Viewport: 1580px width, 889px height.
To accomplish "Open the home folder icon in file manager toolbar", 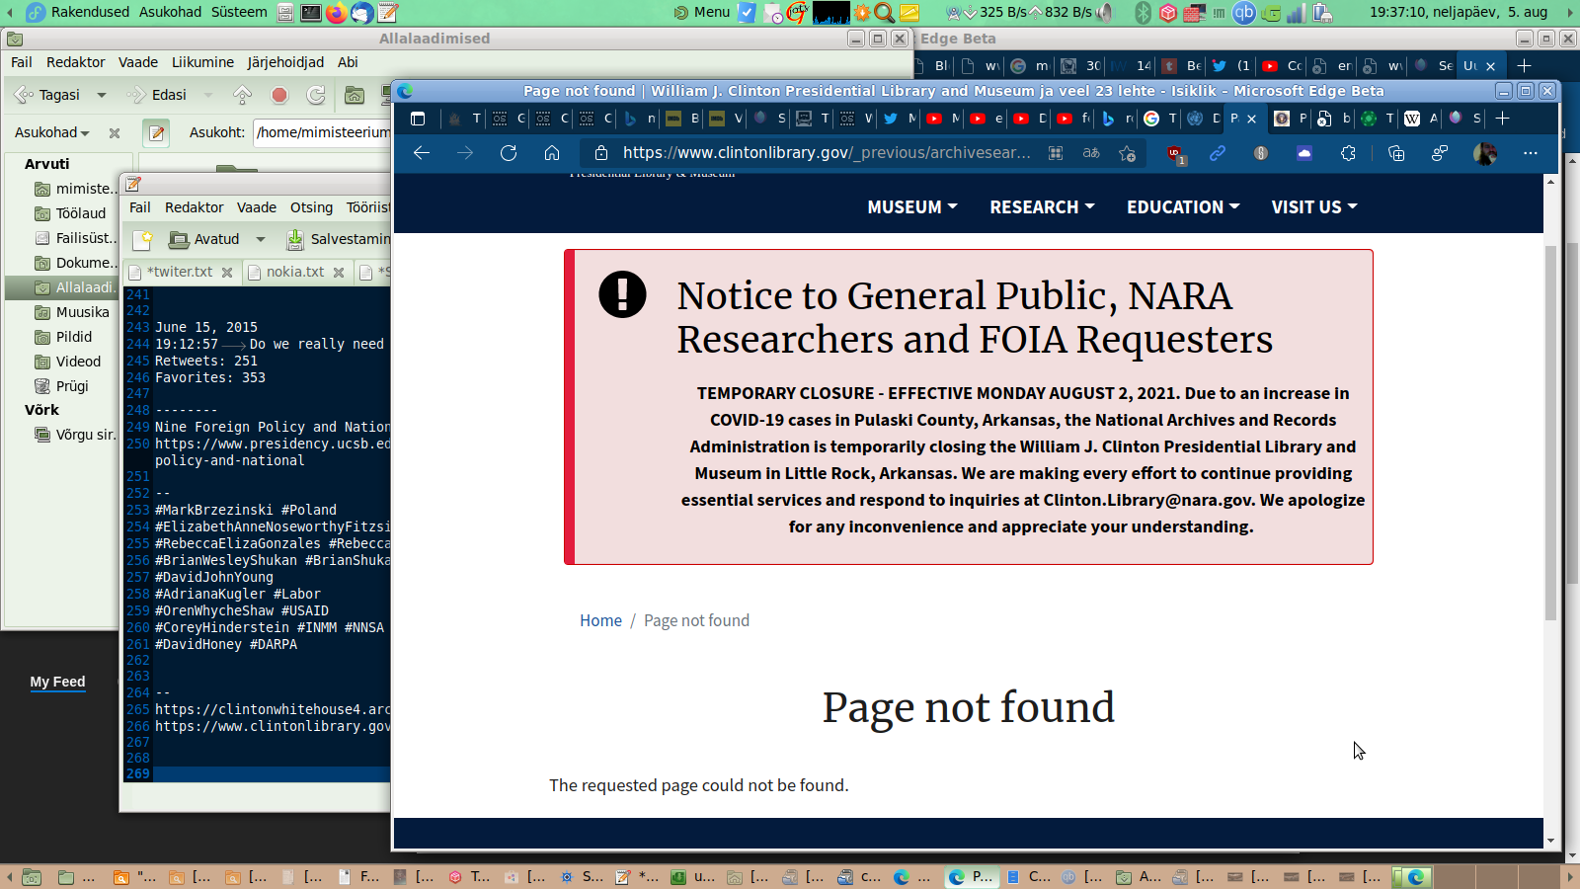I will 355,95.
